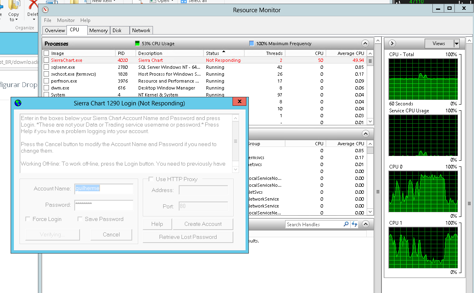Click scroll down arrow in login instructions box

(x=235, y=169)
